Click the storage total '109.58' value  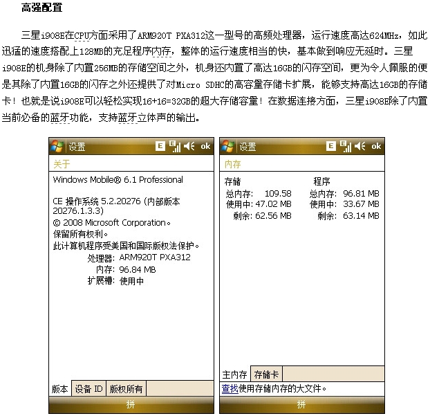tap(278, 194)
